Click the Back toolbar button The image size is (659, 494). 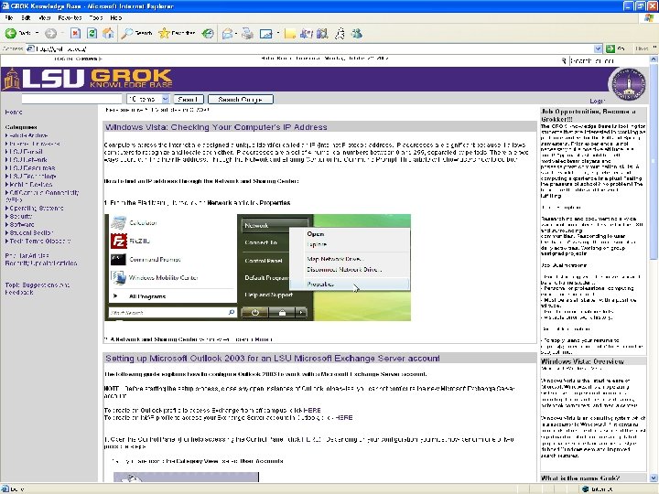[x=17, y=33]
